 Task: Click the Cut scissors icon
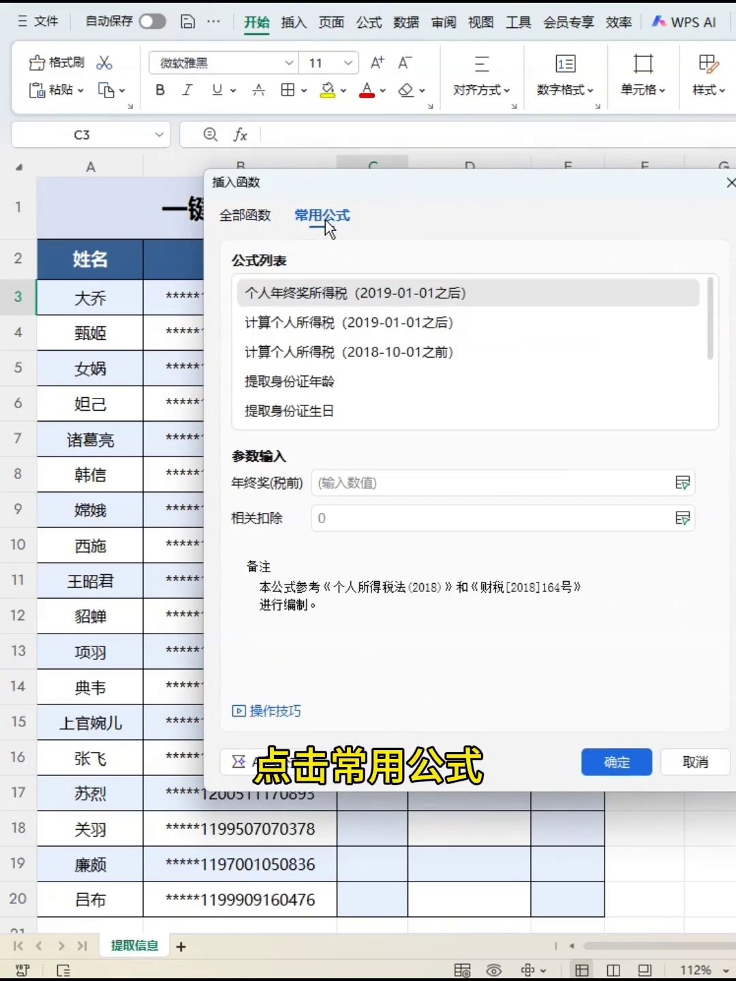coord(104,63)
